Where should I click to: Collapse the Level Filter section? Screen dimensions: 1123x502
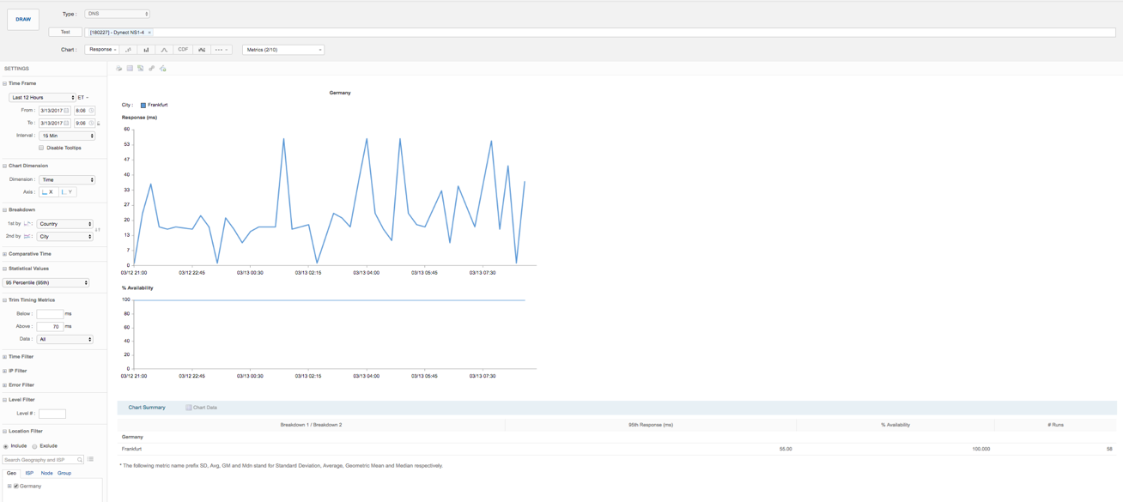point(5,400)
